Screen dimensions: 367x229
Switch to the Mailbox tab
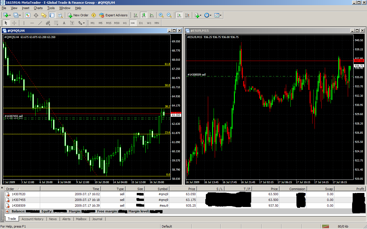tap(81, 219)
